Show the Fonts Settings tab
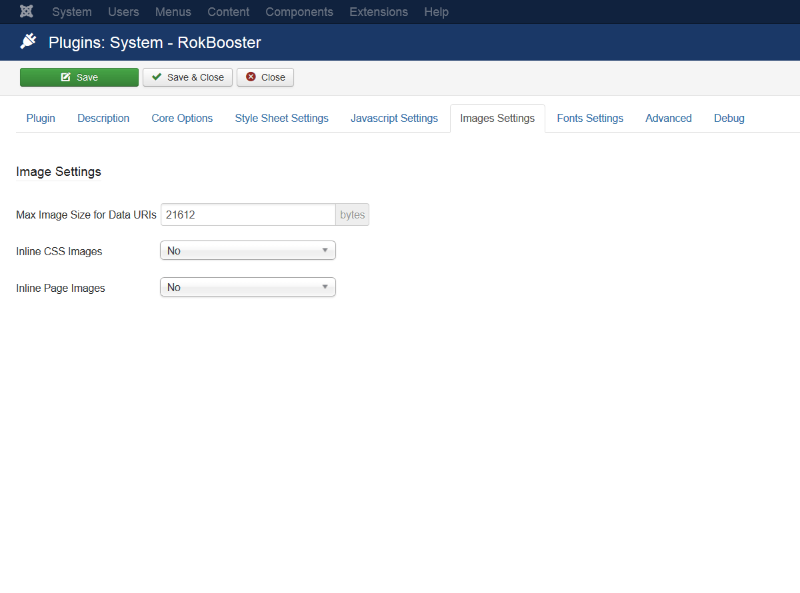800x593 pixels. tap(590, 118)
